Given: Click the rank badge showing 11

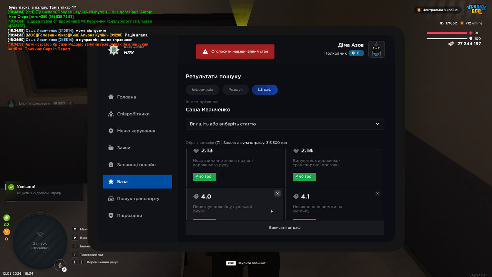Looking at the screenshot, I should click(x=356, y=53).
